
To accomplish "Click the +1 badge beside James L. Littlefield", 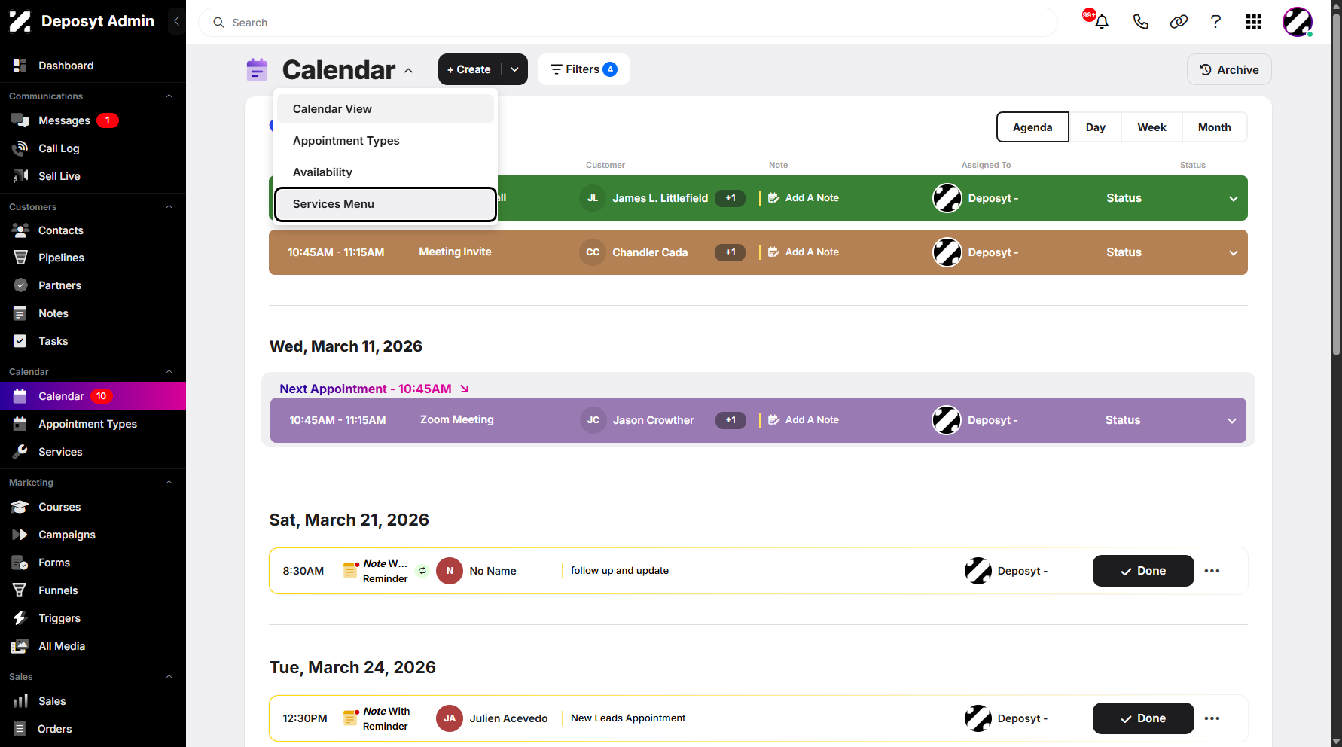I will 730,198.
